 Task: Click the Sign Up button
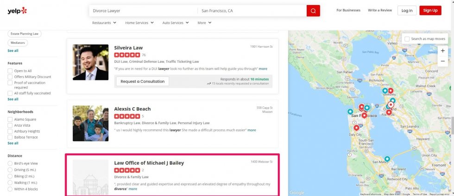click(430, 11)
